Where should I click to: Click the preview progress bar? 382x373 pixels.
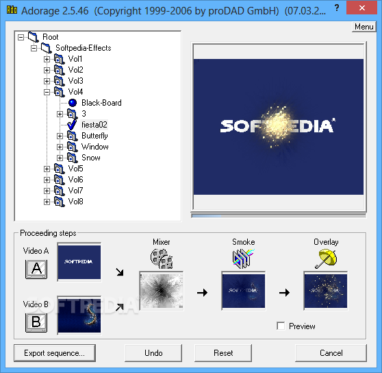click(279, 216)
